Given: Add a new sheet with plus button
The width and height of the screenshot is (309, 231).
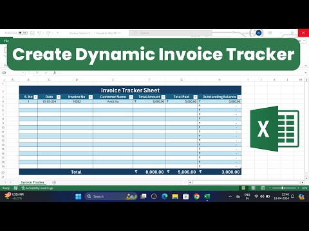Looking at the screenshot, I should 54,182.
